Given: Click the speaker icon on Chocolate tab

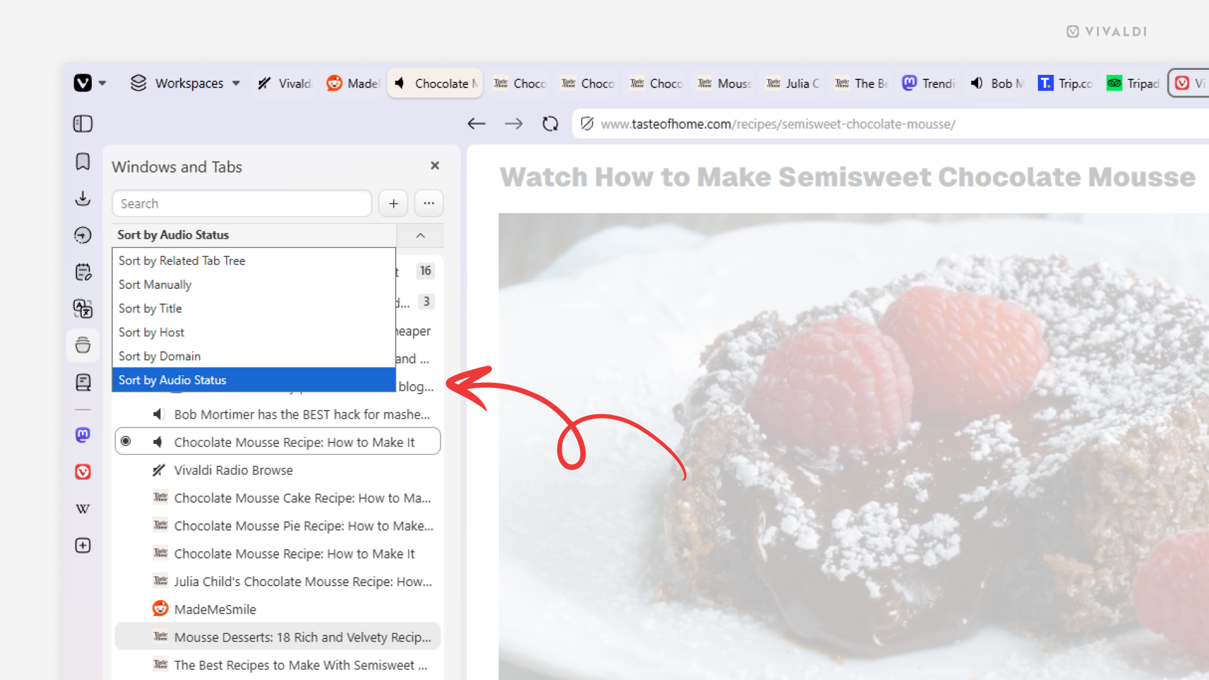Looking at the screenshot, I should coord(400,83).
